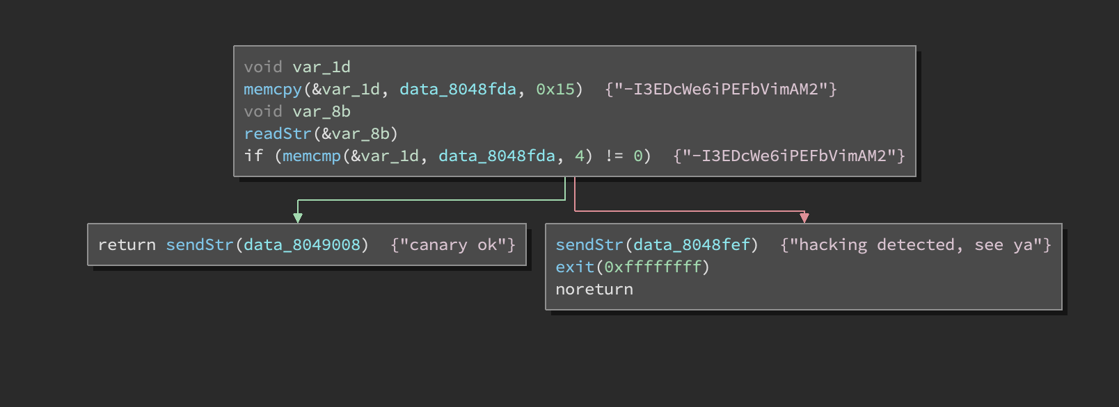1119x407 pixels.
Task: Open sendStr in the hacking detected block
Action: click(x=589, y=244)
